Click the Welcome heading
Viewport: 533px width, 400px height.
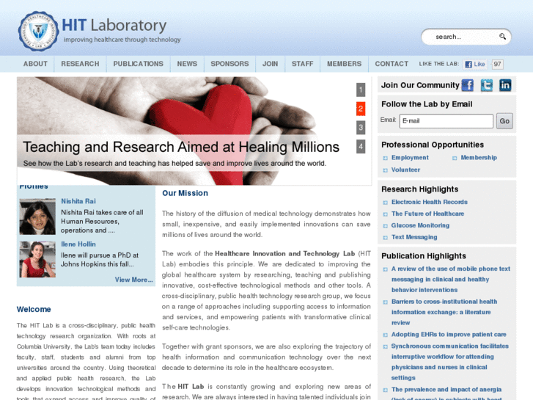(34, 309)
